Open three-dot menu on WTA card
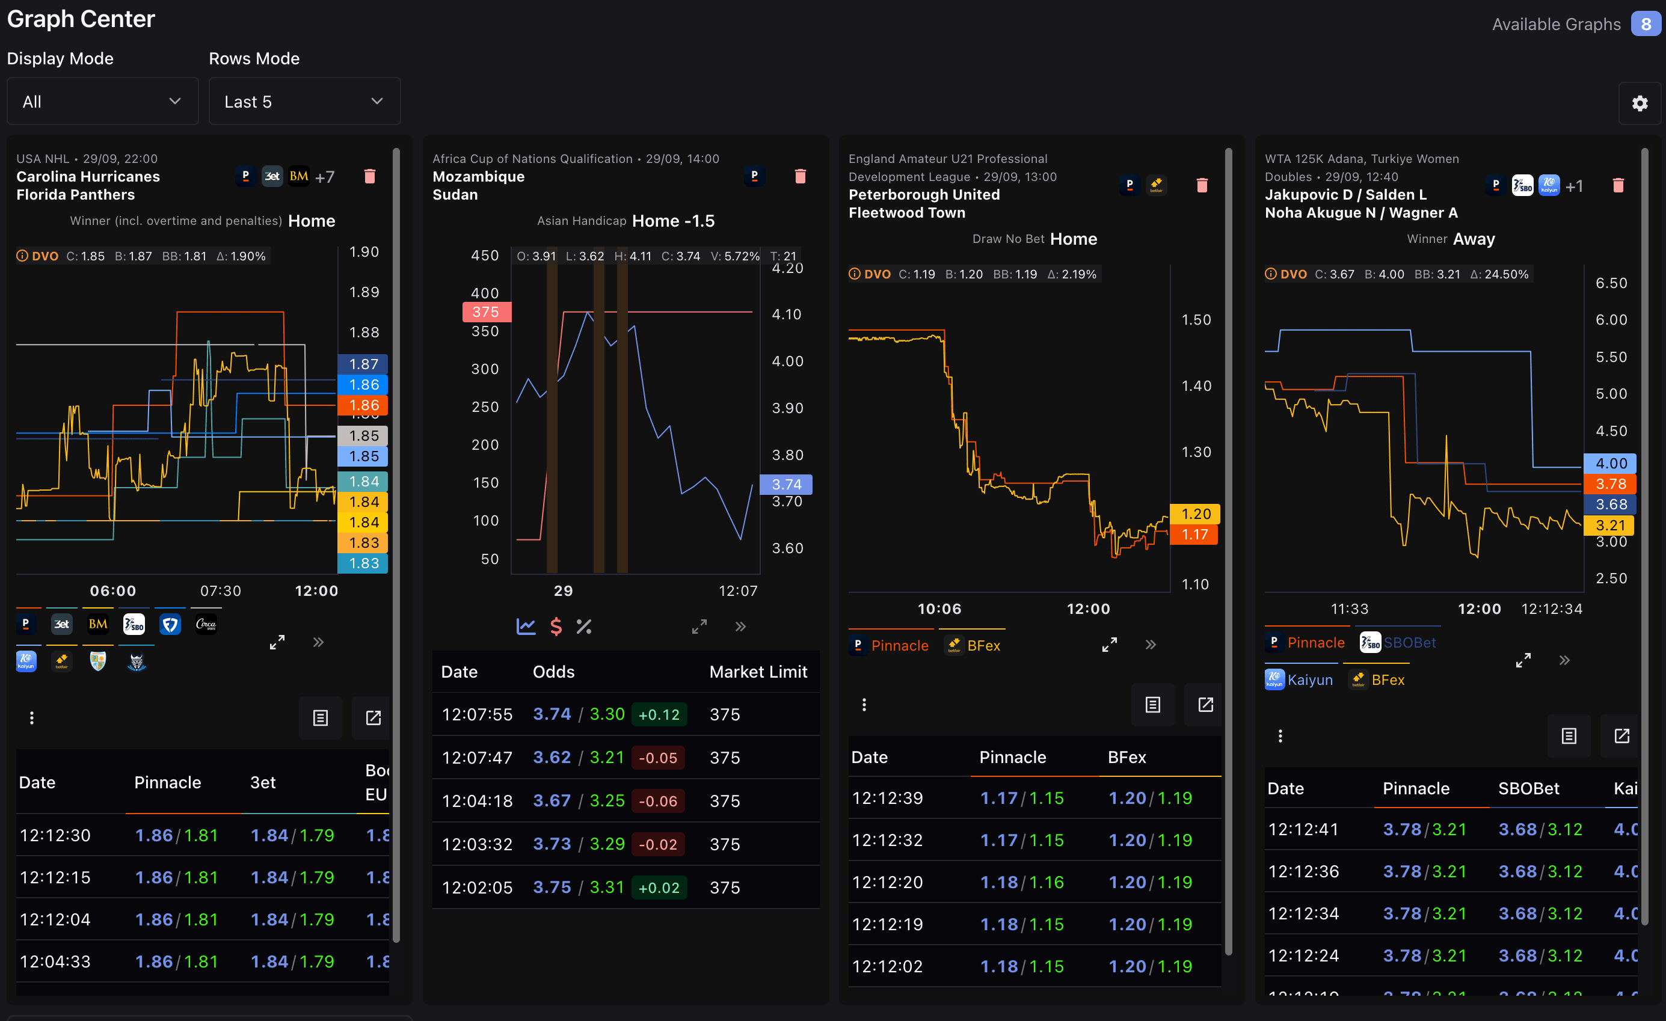Screen dimensions: 1666x1021 pyautogui.click(x=1280, y=735)
